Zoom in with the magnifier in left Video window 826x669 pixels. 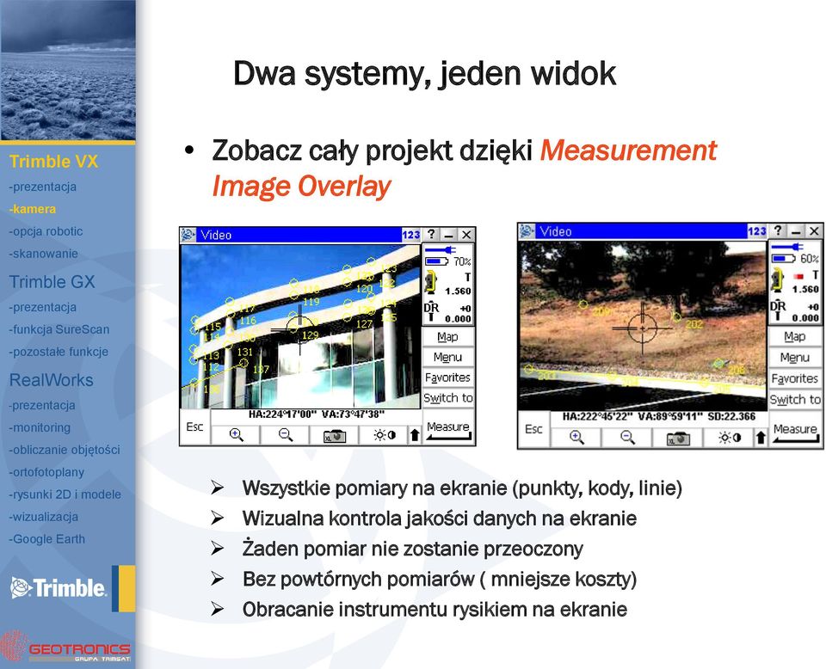236,435
